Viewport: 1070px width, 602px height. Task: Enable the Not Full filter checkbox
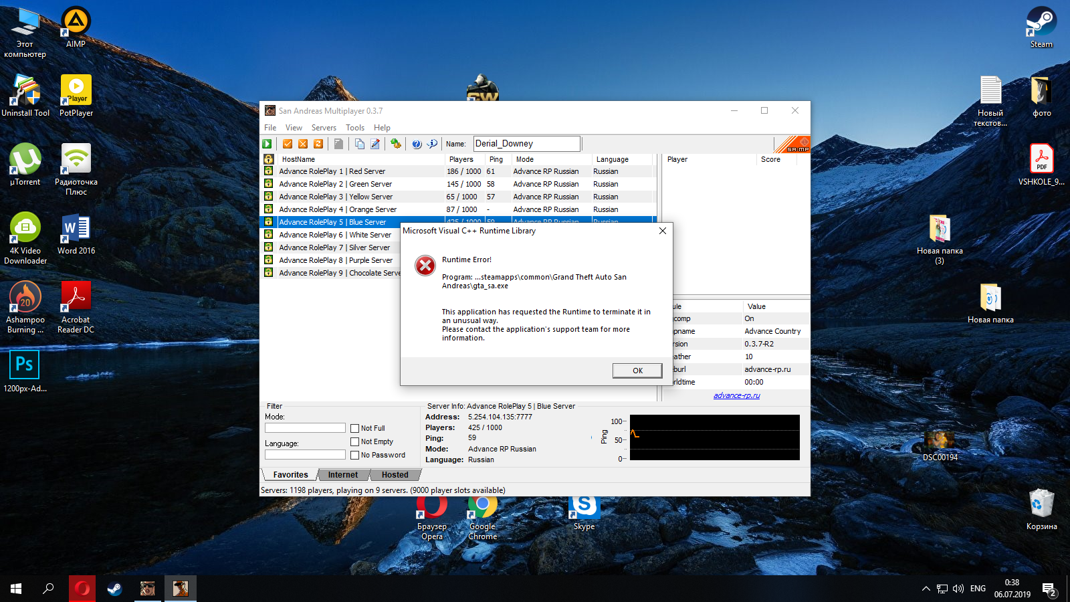[x=355, y=428]
